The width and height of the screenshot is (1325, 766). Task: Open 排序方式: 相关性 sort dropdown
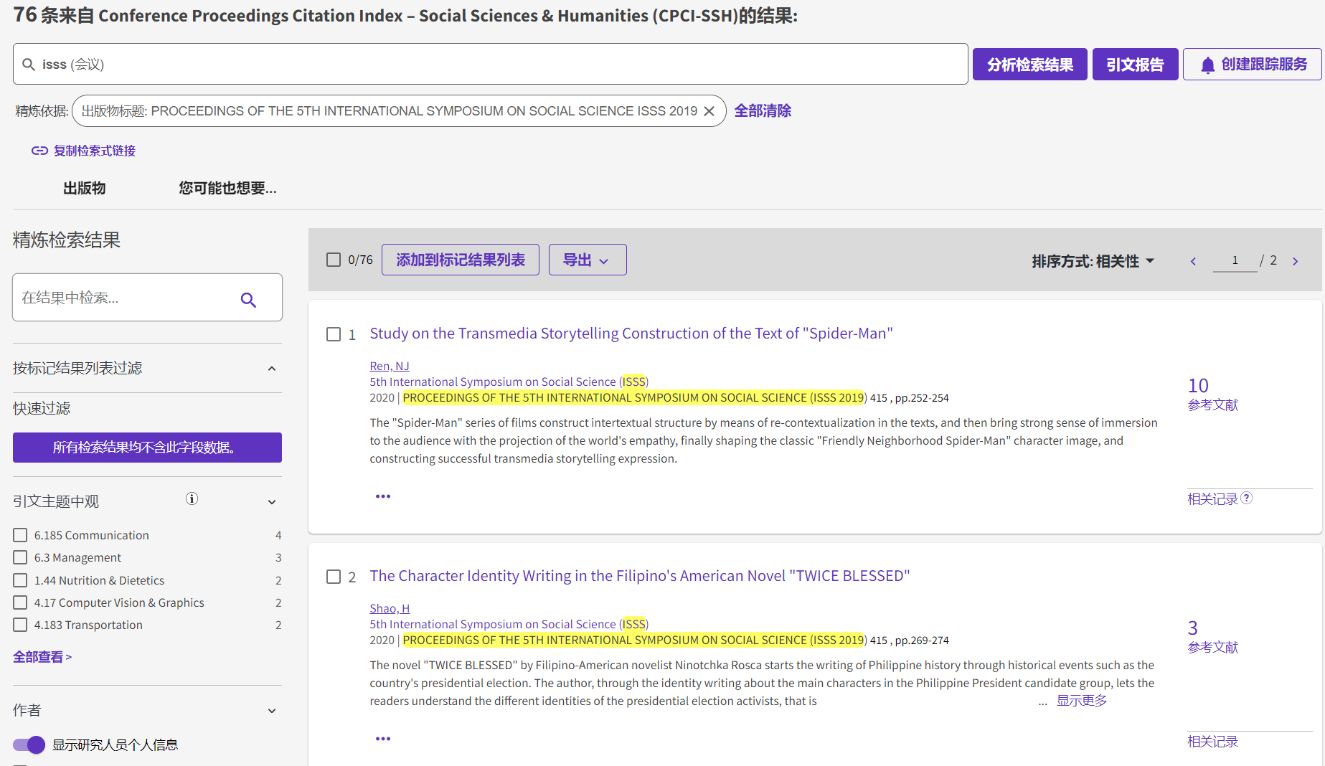[x=1093, y=261]
